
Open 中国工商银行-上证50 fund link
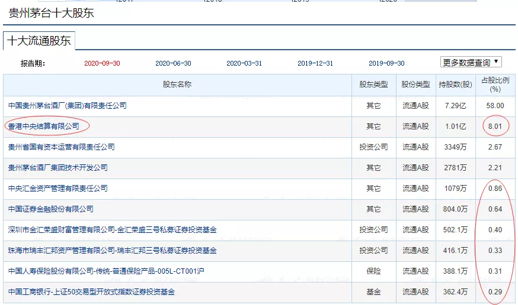pos(91,292)
